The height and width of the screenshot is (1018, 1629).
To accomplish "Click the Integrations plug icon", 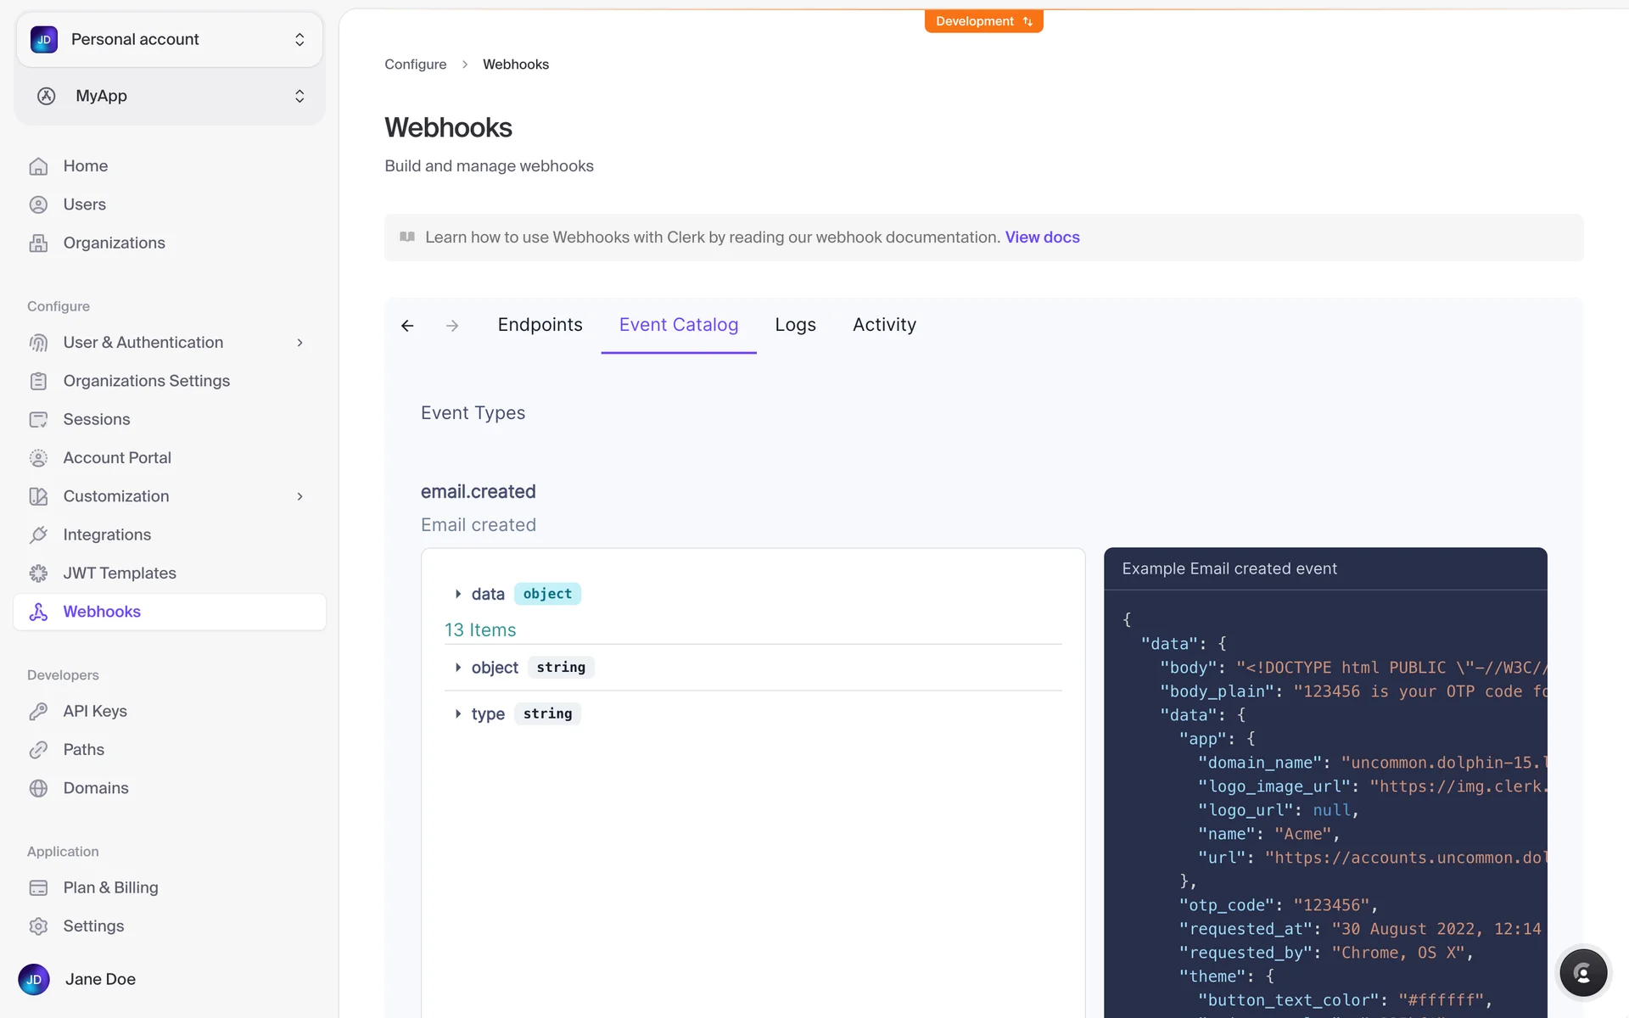I will point(38,534).
